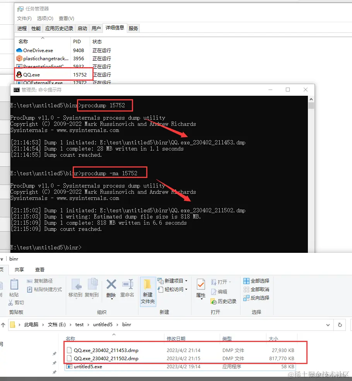Click the 重命名 button
This screenshot has height=381, width=352.
click(x=127, y=288)
